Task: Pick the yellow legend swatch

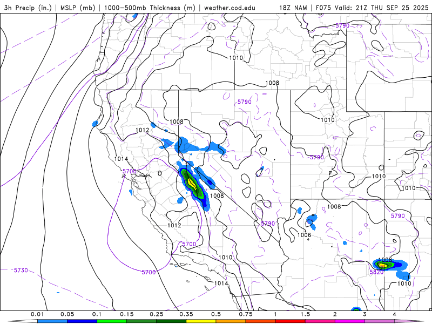Action: 201,321
